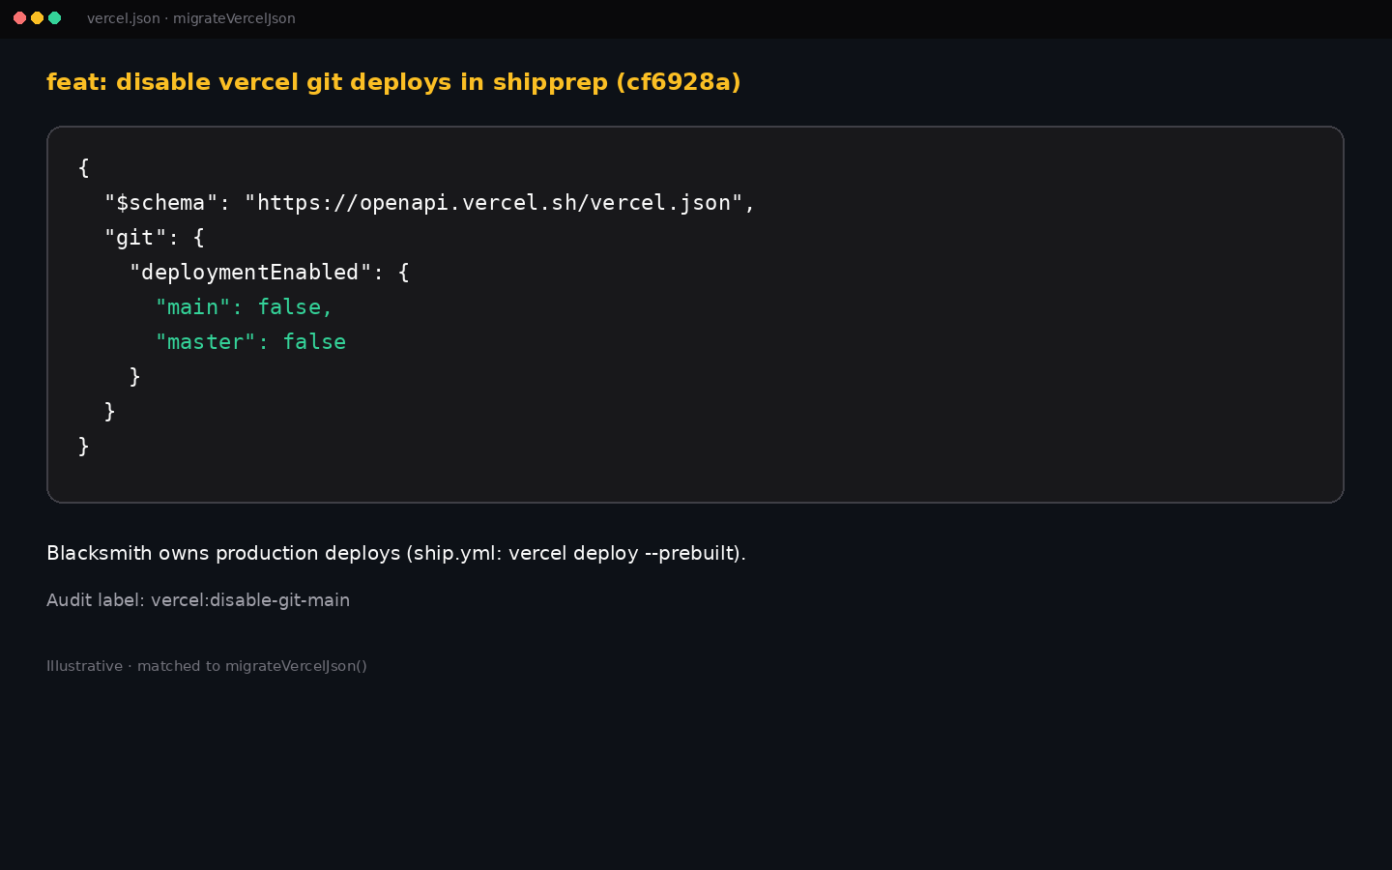The width and height of the screenshot is (1392, 870).
Task: Click the title bar text vercel.json · migrateVercelJson
Action: pyautogui.click(x=191, y=18)
